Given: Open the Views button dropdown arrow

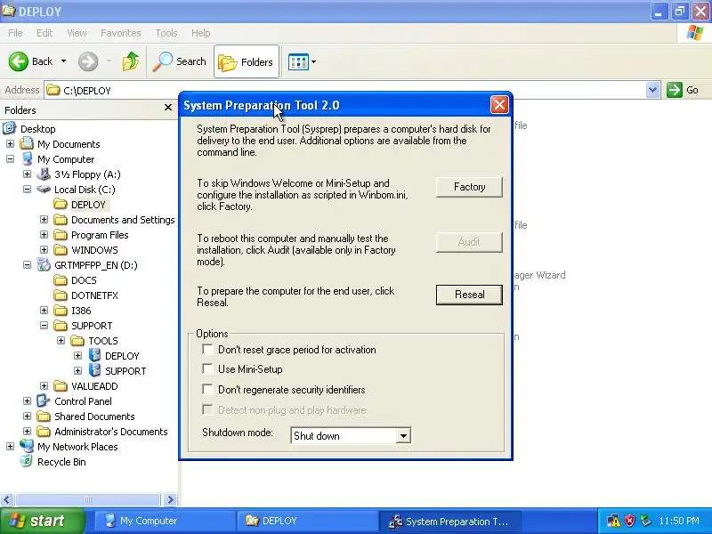Looking at the screenshot, I should pos(314,61).
